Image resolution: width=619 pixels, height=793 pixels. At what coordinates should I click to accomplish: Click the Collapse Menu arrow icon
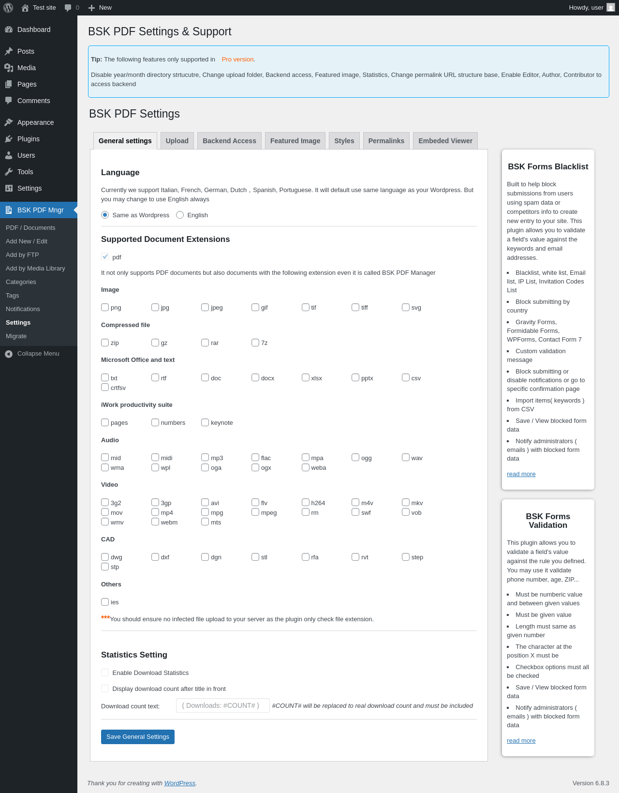coord(9,354)
